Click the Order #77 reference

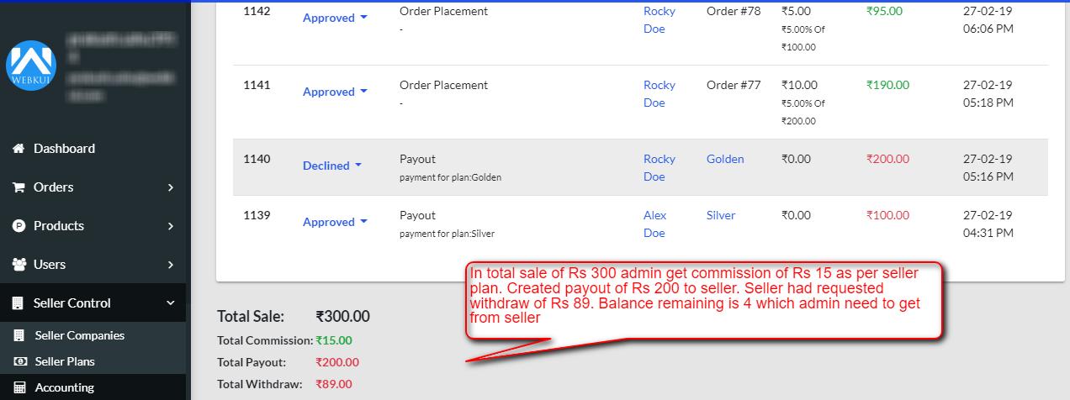[734, 85]
